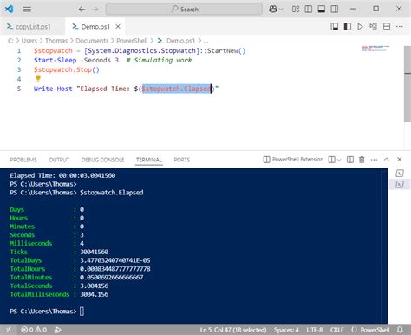This screenshot has width=411, height=335.
Task: Run Selection icon in the editor toolbar
Action: point(373,27)
